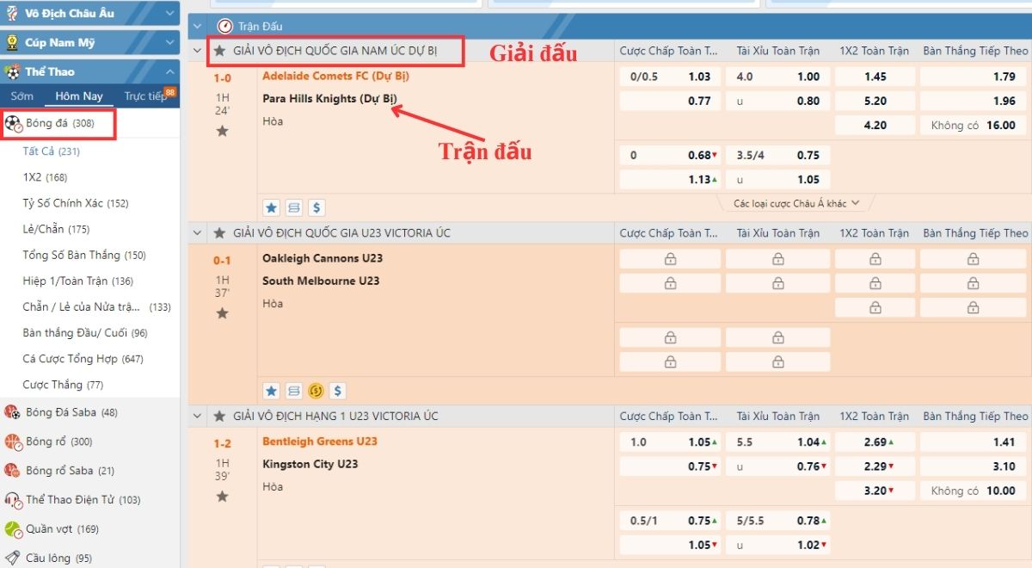Viewport: 1032px width, 568px height.
Task: Click gold coin icon under Oakleigh match
Action: [x=316, y=391]
